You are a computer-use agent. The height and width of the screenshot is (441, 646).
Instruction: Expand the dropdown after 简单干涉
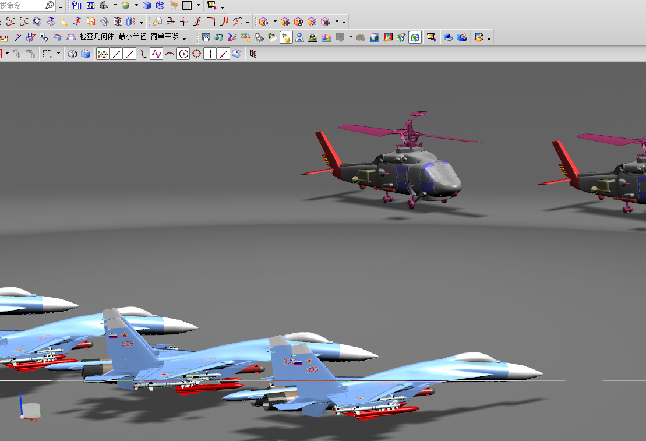tap(184, 38)
